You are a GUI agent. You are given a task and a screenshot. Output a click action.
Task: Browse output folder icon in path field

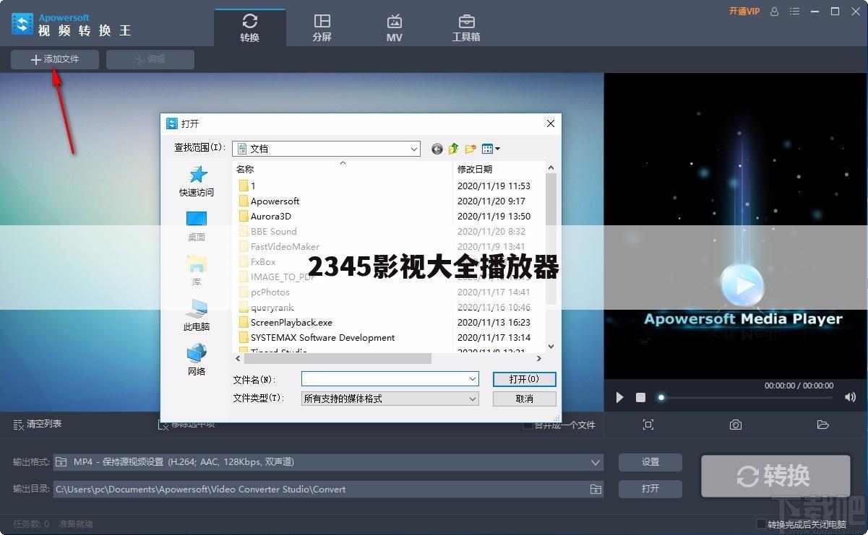(596, 489)
